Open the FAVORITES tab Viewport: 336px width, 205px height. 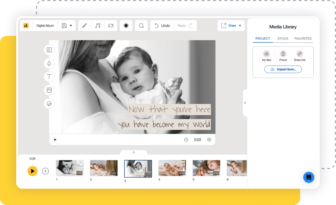[x=303, y=38]
